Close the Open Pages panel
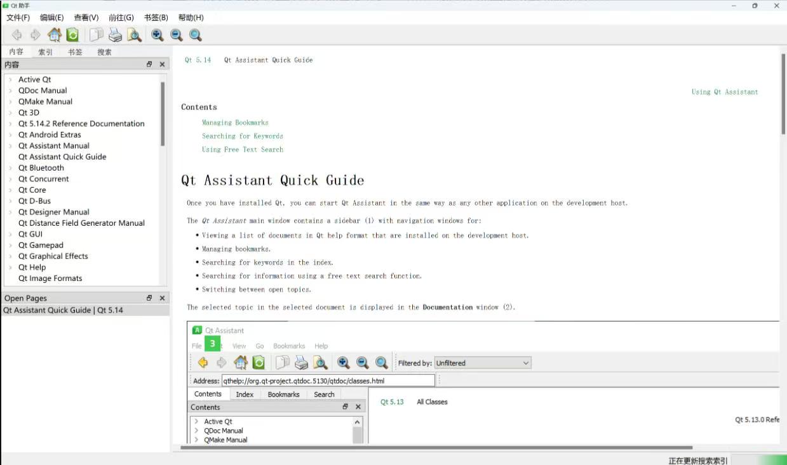The width and height of the screenshot is (787, 465). (x=162, y=298)
